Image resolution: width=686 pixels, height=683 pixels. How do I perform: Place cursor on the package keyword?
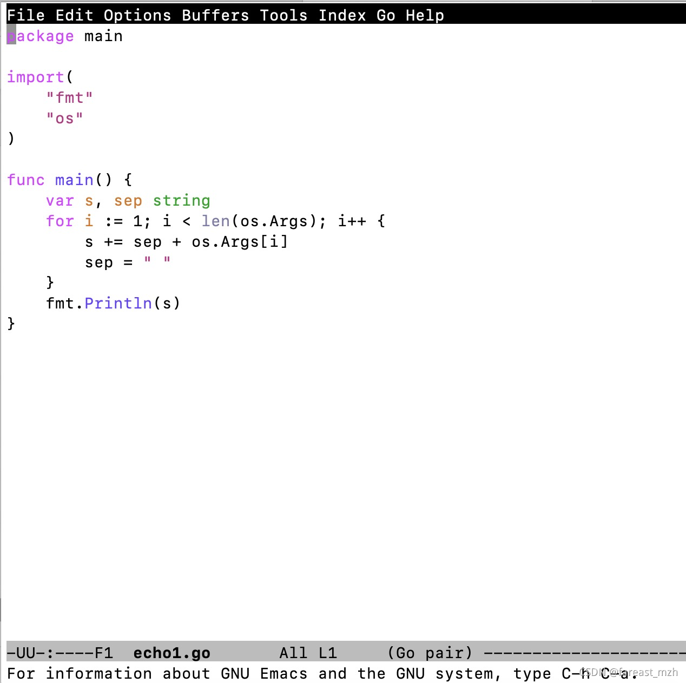pos(40,36)
